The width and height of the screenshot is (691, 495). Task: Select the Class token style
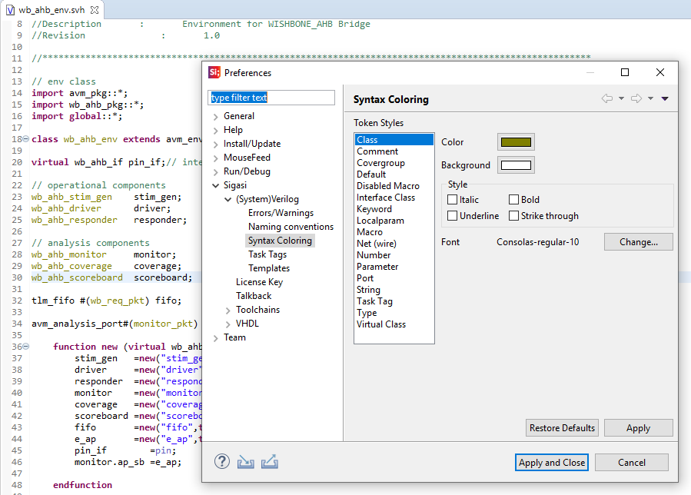(394, 140)
